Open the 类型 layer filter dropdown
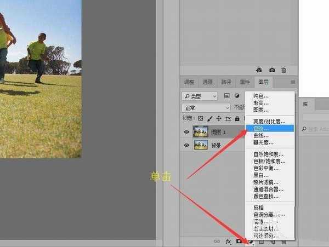This screenshot has width=329, height=247. pyautogui.click(x=199, y=96)
